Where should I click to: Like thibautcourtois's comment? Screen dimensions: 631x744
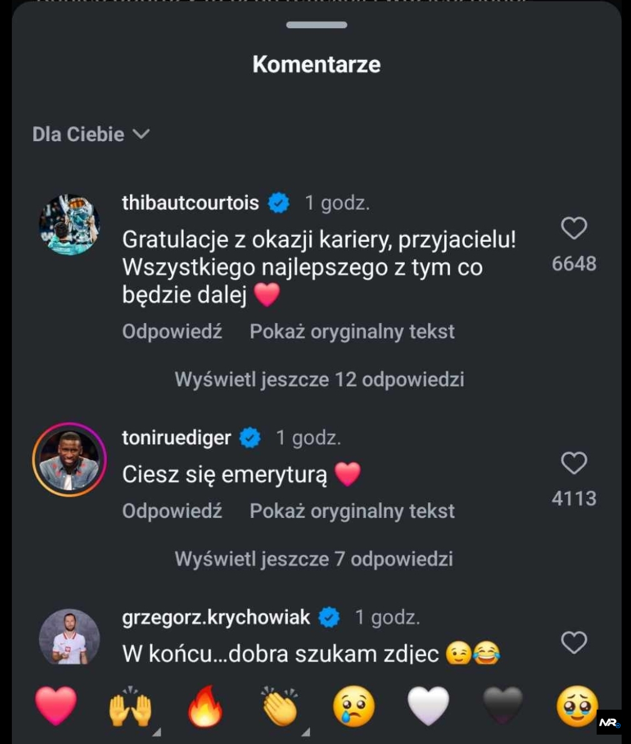[574, 229]
